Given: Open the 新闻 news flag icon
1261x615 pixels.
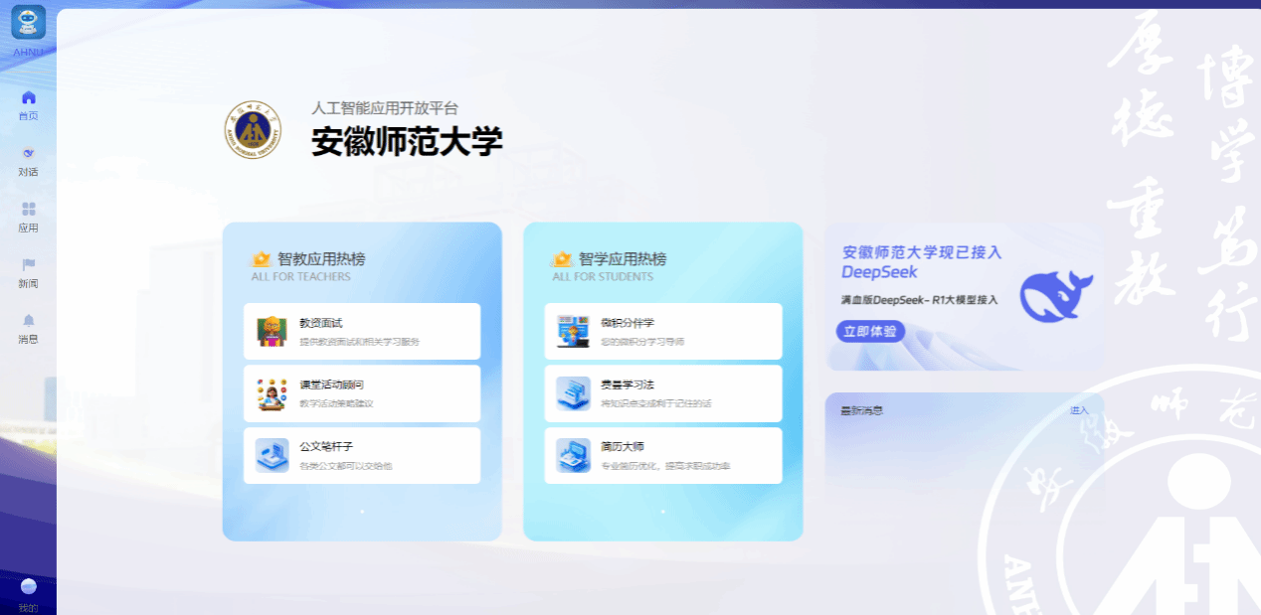Looking at the screenshot, I should tap(28, 264).
